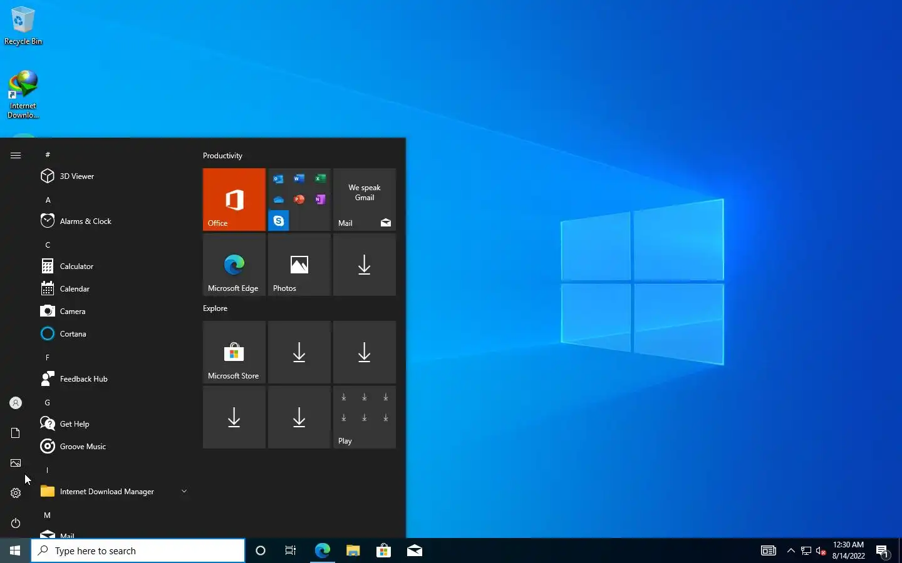Open Microsoft Edge from the taskbar
This screenshot has height=563, width=902.
[x=322, y=550]
